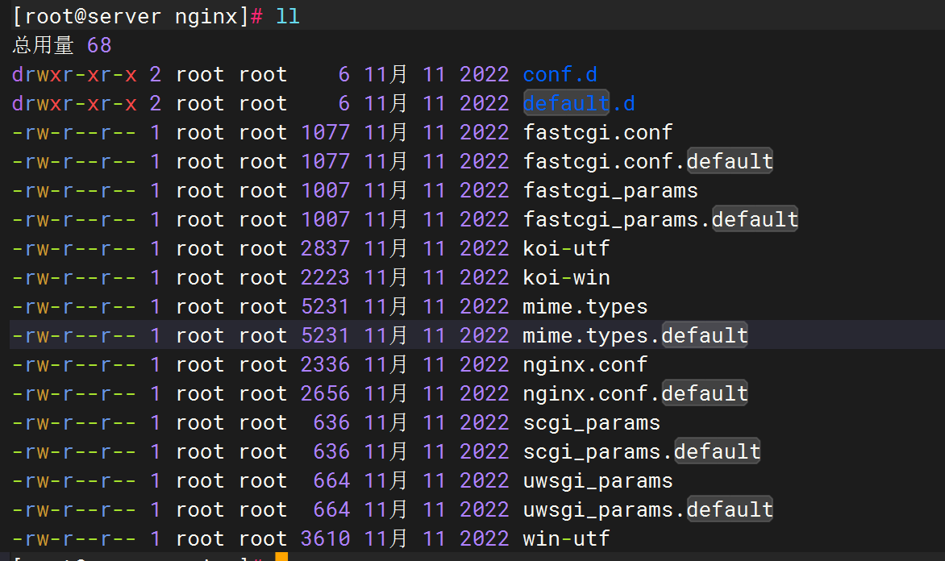Select the nginx.conf file name
Screen dimensions: 945x561
point(585,364)
